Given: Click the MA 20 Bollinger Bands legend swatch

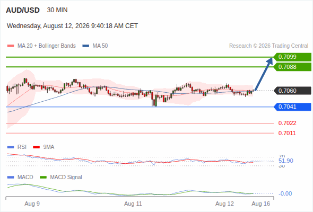Looking at the screenshot, I should point(11,46).
